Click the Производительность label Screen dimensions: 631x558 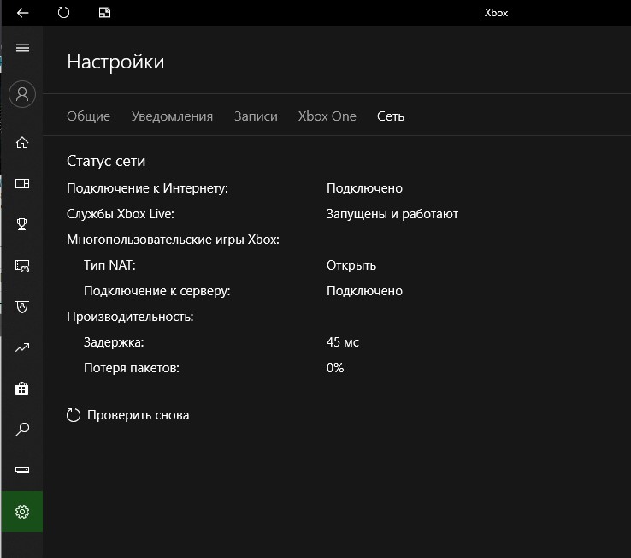tap(130, 317)
